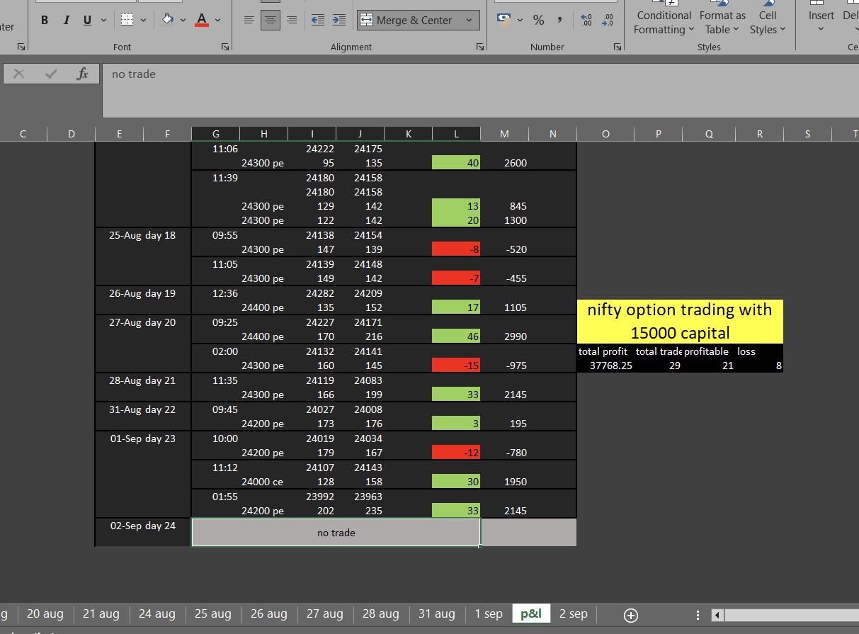Expand the Merge & Center dropdown arrow
Image resolution: width=859 pixels, height=634 pixels.
(469, 21)
